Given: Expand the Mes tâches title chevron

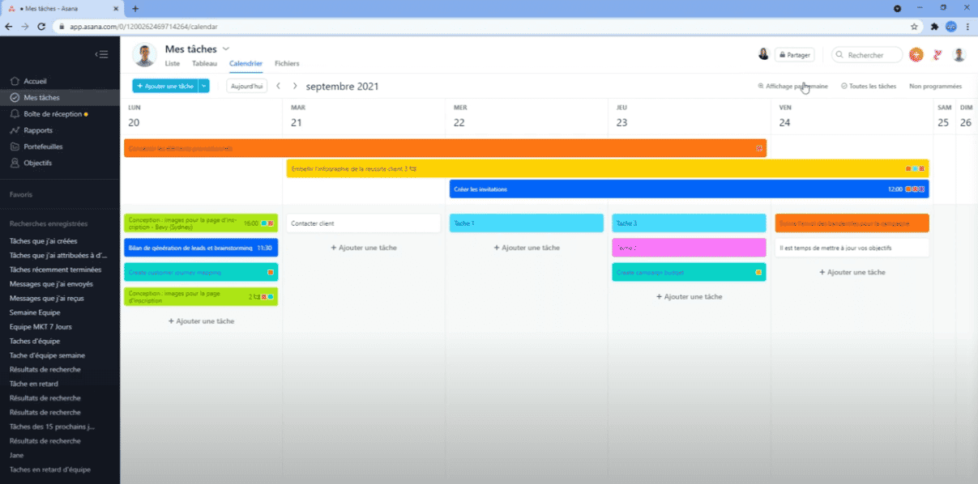Looking at the screenshot, I should (x=226, y=49).
